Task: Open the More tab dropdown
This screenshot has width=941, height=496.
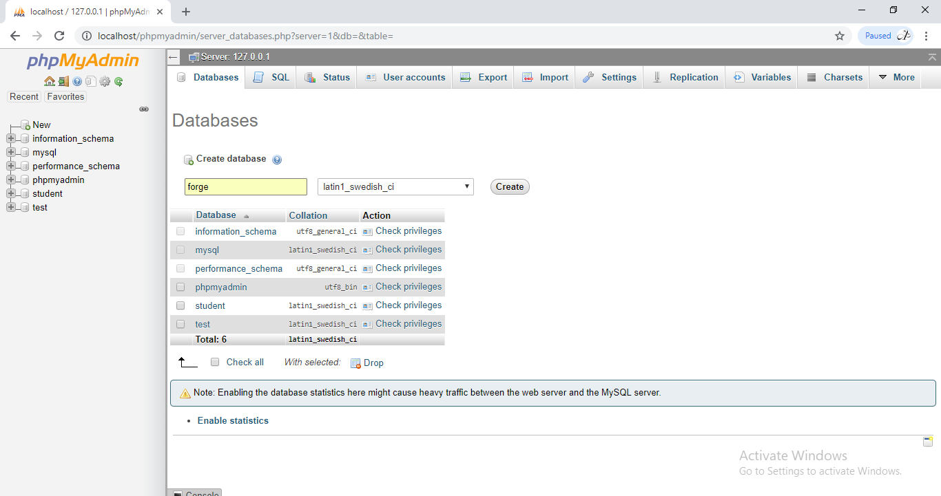Action: 896,78
